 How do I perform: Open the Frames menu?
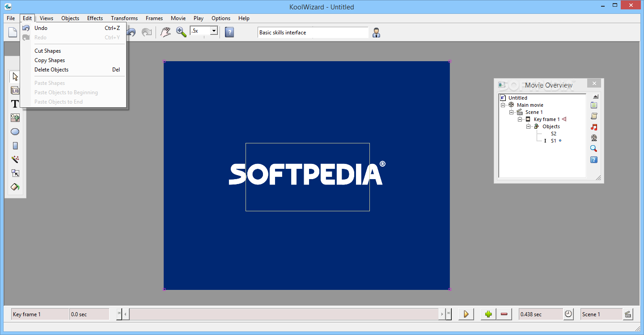(154, 18)
